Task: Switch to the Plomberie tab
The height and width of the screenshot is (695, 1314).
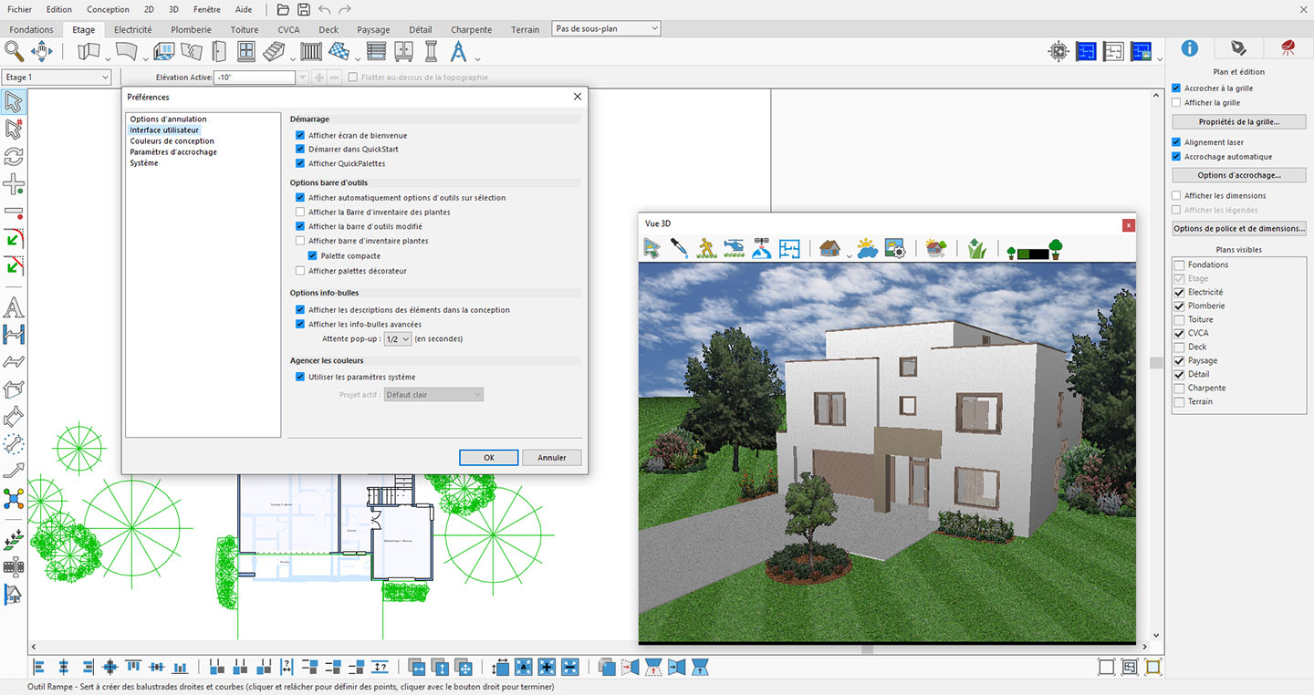Action: tap(191, 29)
